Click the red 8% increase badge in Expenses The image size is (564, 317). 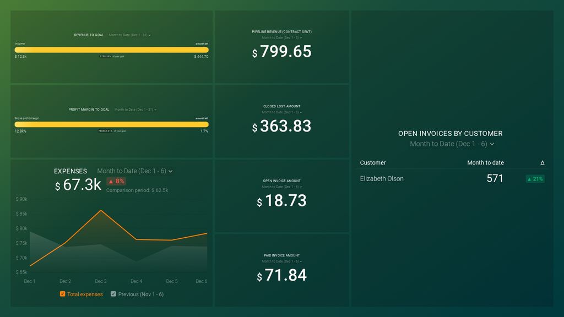pos(116,181)
